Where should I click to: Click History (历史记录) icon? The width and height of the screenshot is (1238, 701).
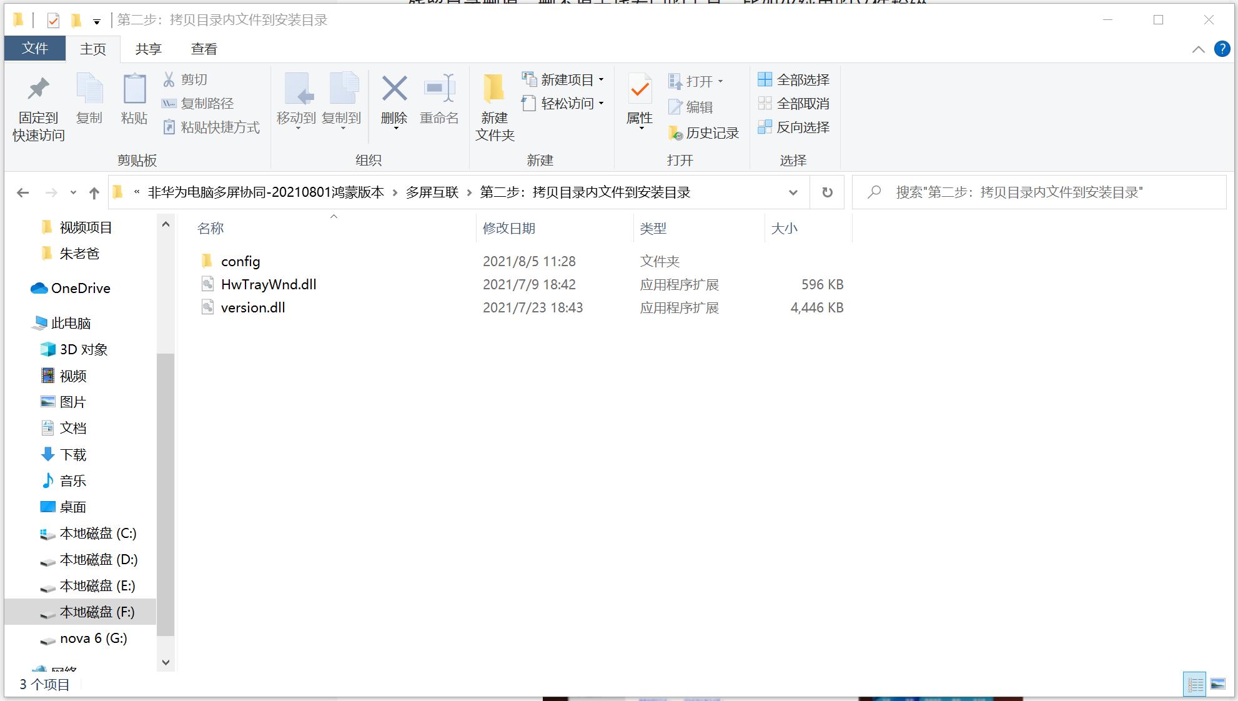click(x=702, y=132)
